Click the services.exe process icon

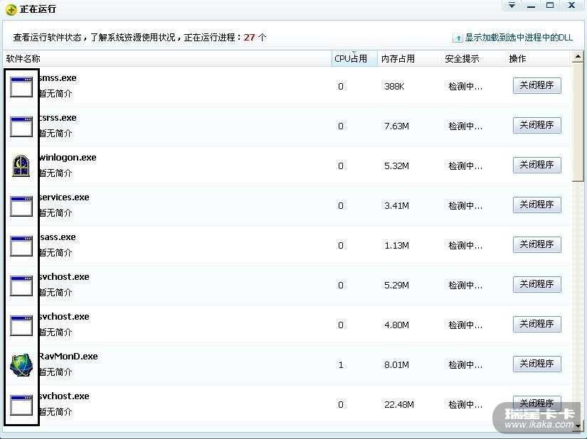(21, 206)
